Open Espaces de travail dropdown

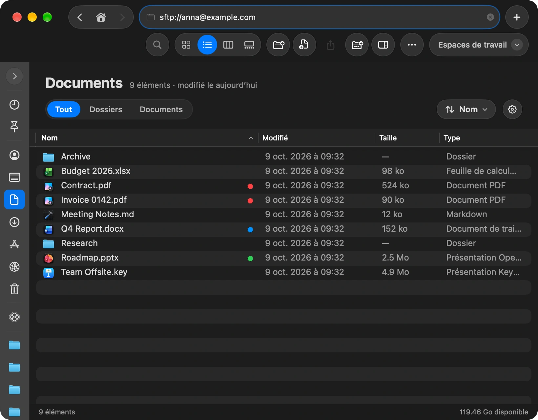(479, 45)
